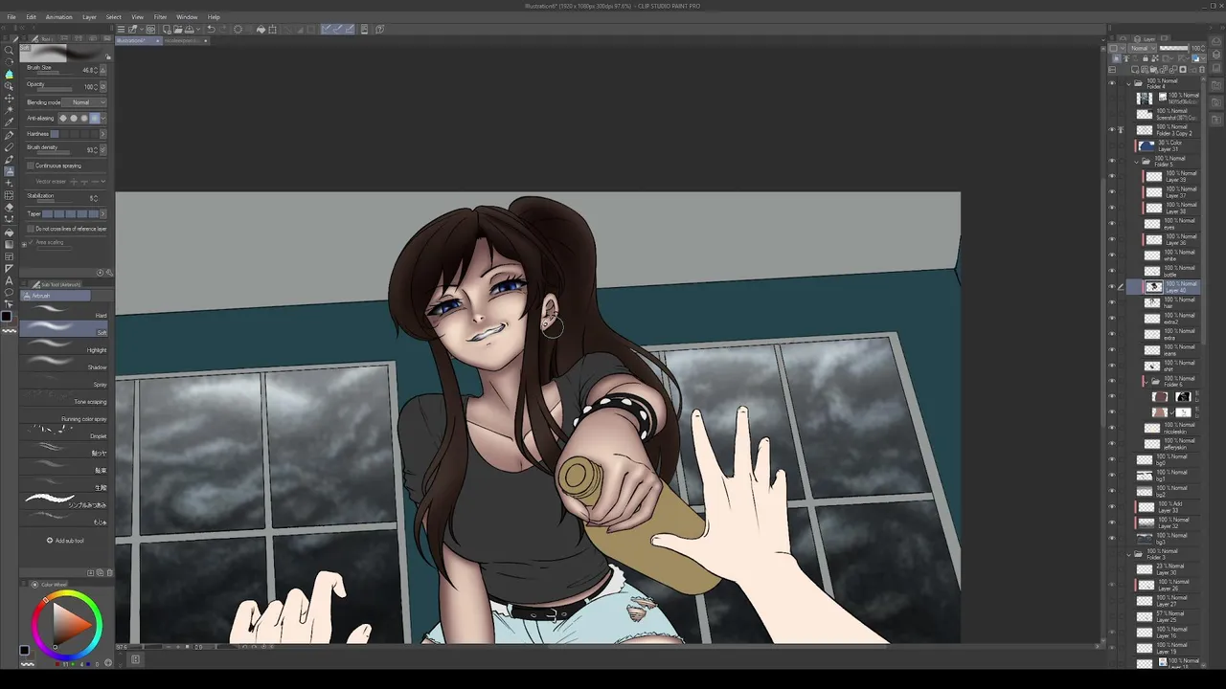1226x689 pixels.
Task: Click the Delete layer trash icon
Action: click(1202, 69)
